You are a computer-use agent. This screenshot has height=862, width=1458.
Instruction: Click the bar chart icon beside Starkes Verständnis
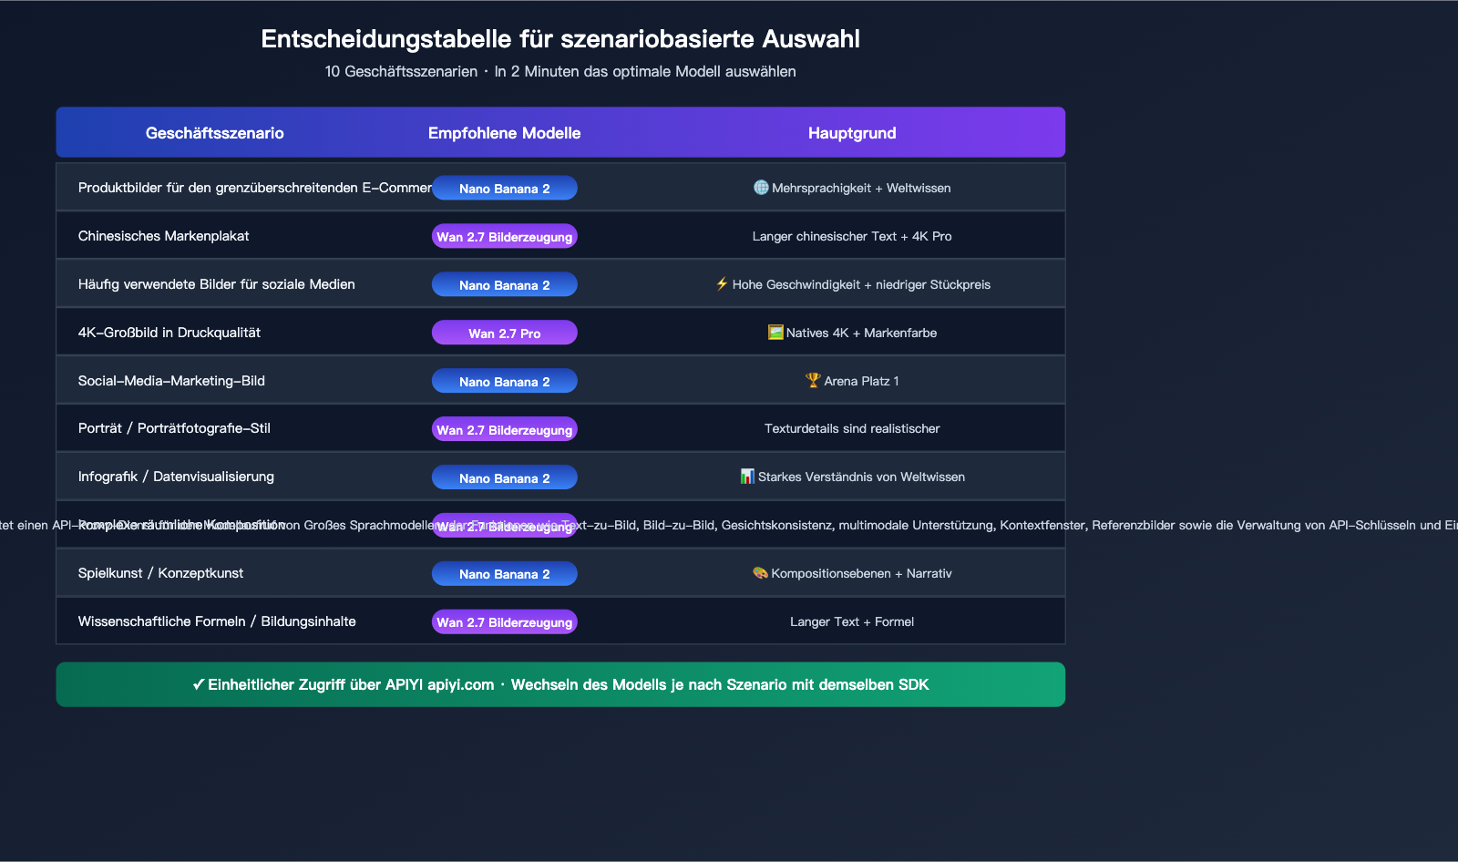(747, 477)
